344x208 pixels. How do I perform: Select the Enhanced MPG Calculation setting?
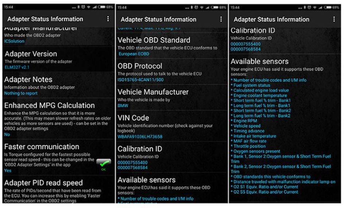coord(49,105)
